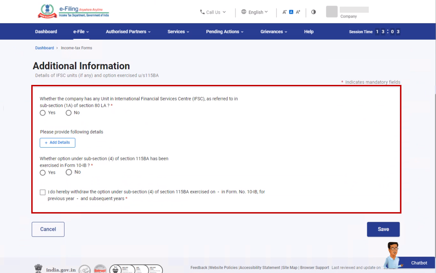436x273 pixels.
Task: Toggle the high contrast mode icon
Action: (x=313, y=12)
